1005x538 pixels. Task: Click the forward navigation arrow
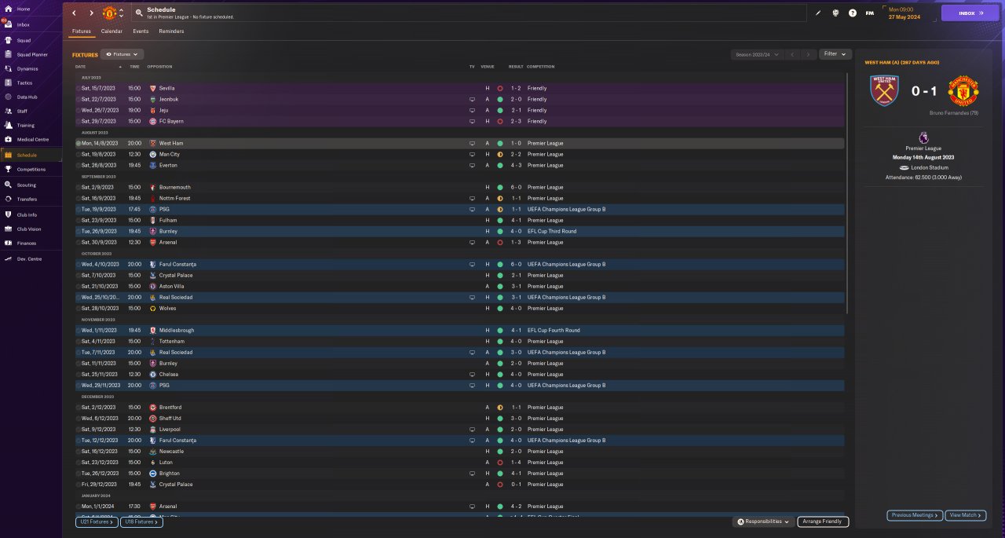coord(91,13)
